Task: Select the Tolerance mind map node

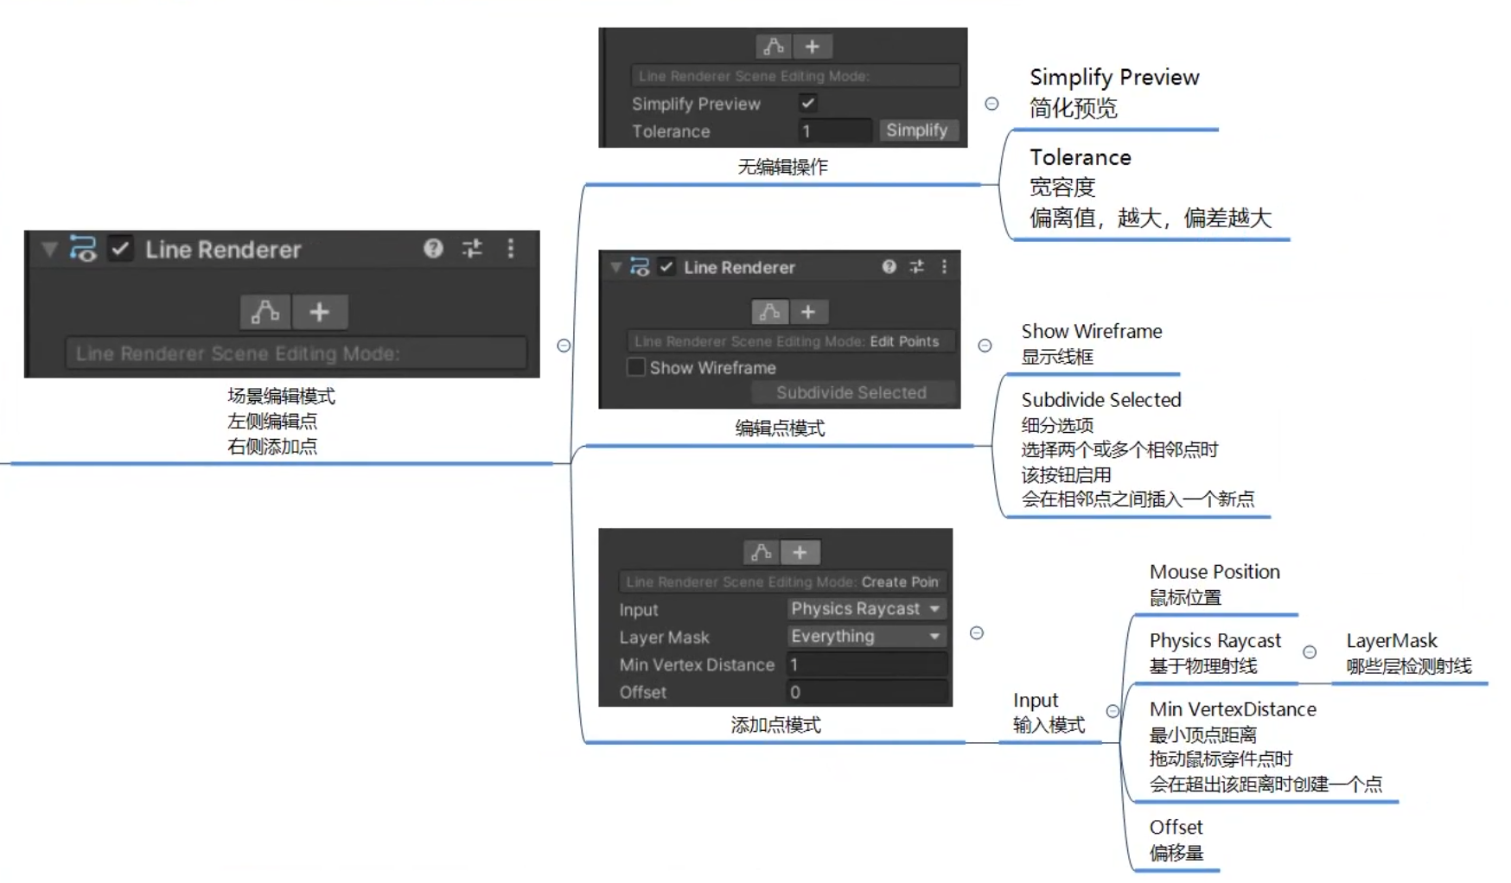Action: pyautogui.click(x=1150, y=187)
